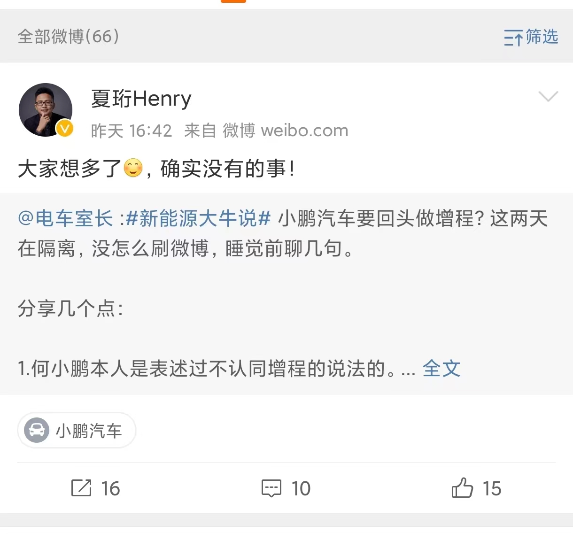Click the thumbs-up like icon
This screenshot has height=540, width=573.
click(463, 488)
